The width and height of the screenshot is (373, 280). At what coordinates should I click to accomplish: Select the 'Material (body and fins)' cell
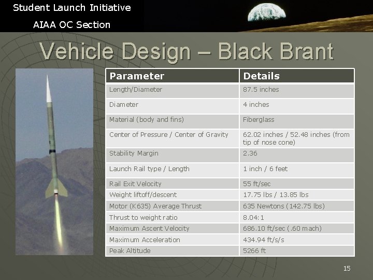coord(173,121)
